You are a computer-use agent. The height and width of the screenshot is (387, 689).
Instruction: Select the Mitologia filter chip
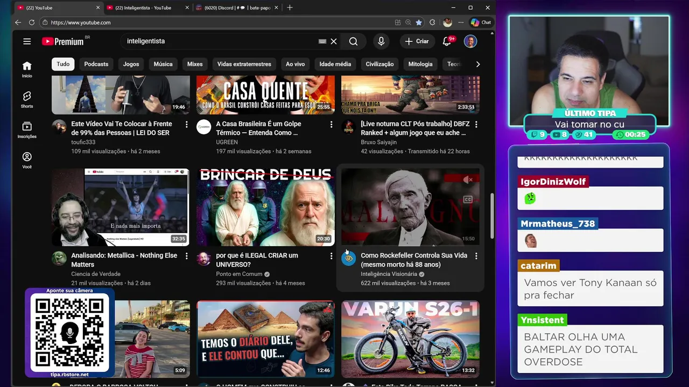(420, 64)
